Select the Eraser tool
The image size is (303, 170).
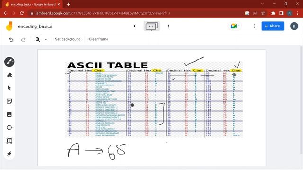click(9, 75)
